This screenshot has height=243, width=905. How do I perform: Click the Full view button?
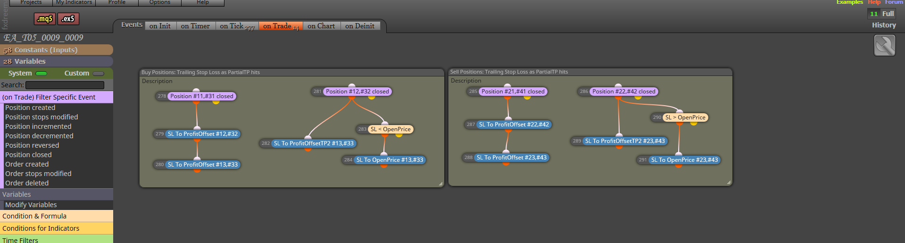tap(888, 14)
